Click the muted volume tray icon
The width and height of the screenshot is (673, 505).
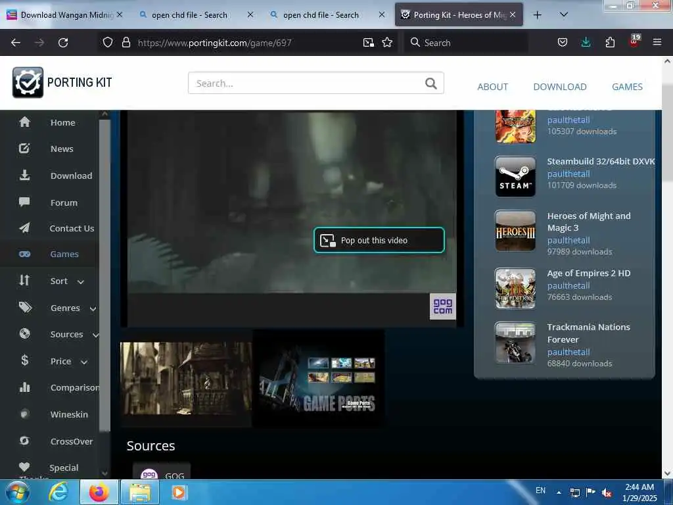pos(607,493)
